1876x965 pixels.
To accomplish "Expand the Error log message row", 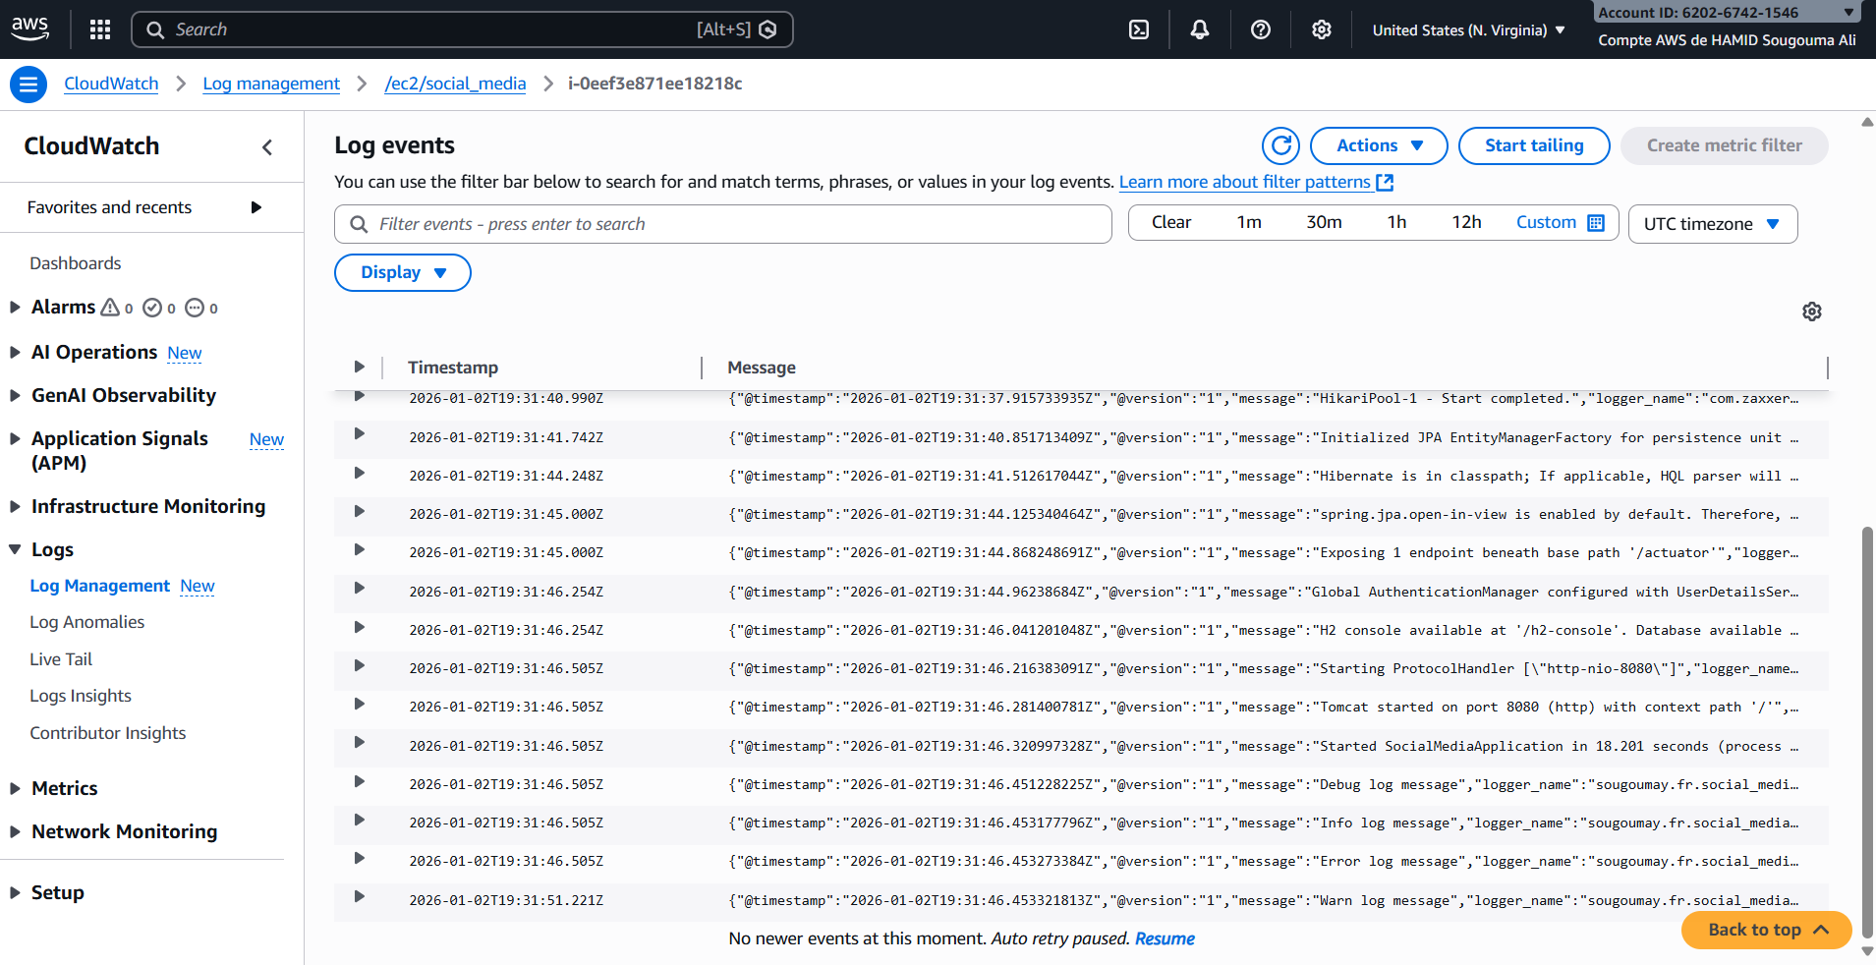I will pos(359,858).
